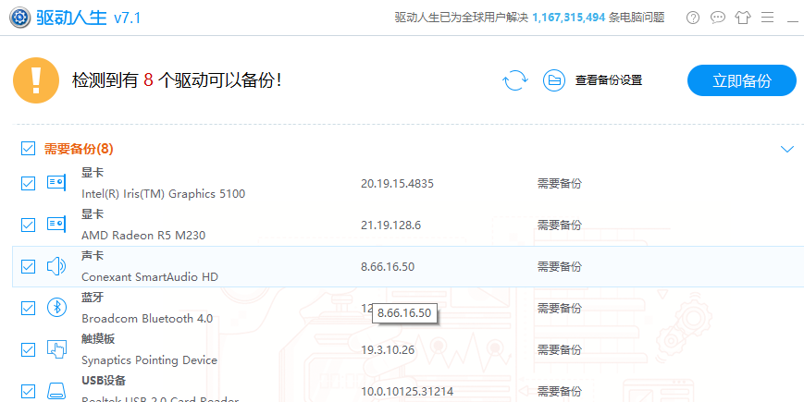This screenshot has width=804, height=402.
Task: Click the Broadcom Bluetooth device icon
Action: tap(56, 308)
